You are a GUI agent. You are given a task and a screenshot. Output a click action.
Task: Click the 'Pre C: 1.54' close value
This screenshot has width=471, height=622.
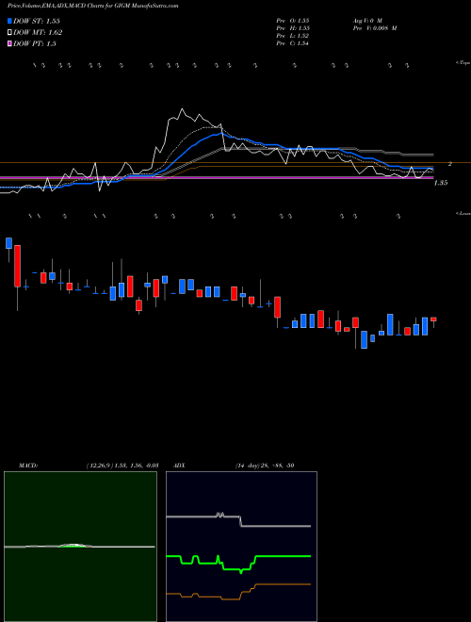(293, 43)
